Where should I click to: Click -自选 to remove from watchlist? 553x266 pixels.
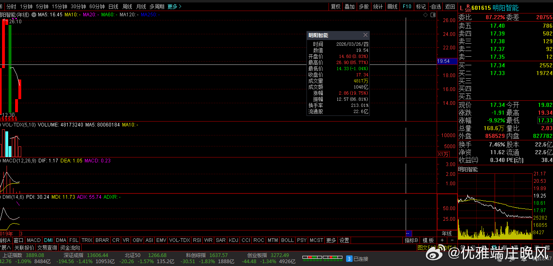pos(435,7)
